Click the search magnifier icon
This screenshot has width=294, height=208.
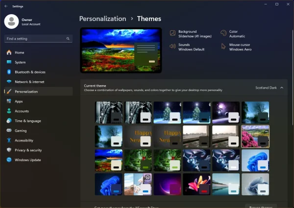tap(68, 39)
